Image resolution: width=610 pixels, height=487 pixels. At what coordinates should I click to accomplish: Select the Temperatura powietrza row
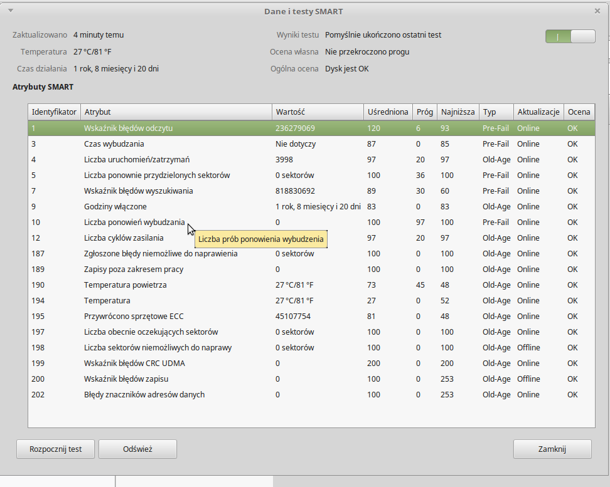311,285
